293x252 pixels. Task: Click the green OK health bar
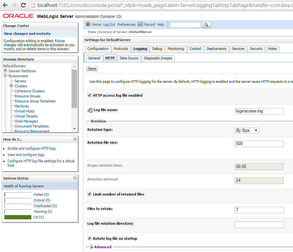coord(18,217)
